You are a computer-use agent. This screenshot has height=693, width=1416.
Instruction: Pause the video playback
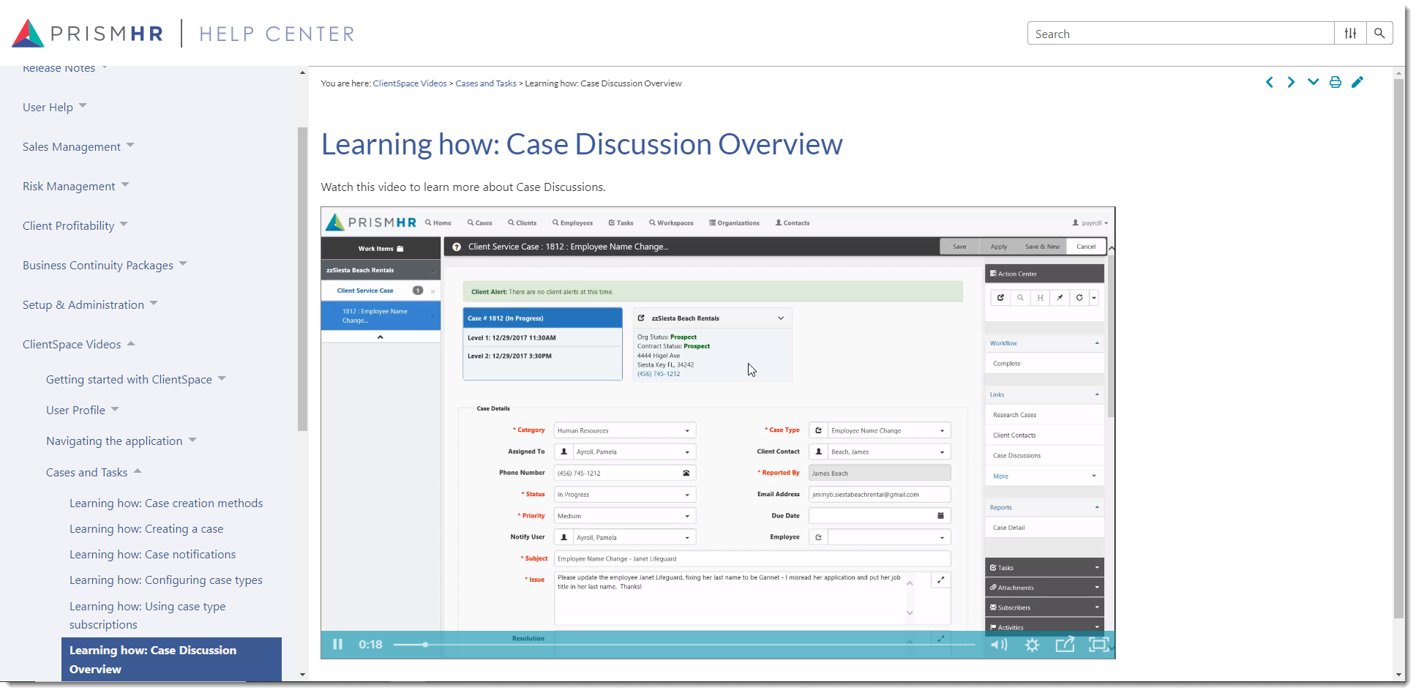[337, 644]
